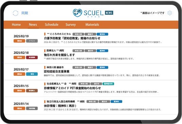Go to the Home tab
The height and width of the screenshot is (124, 182).
coord(16,24)
